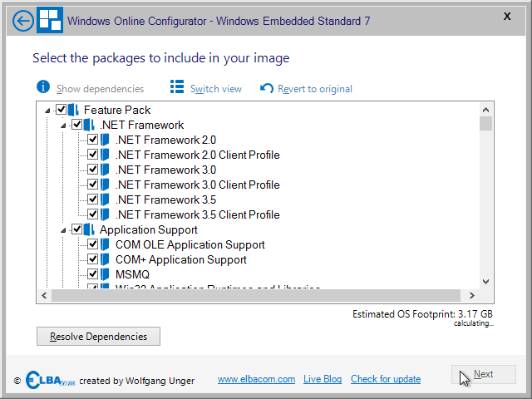
Task: Click the COM OLE Application Support icon
Action: coord(105,244)
